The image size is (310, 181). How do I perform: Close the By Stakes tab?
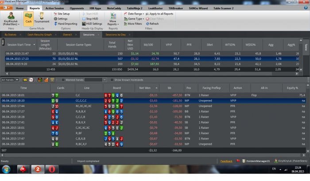pos(20,35)
